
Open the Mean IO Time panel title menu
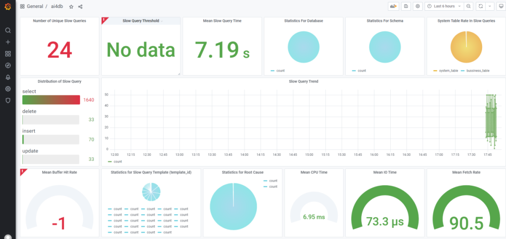pos(385,172)
